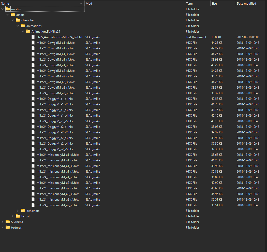This screenshot has height=252, width=267.
Task: Click the textures folder icon
Action: click(x=8, y=228)
